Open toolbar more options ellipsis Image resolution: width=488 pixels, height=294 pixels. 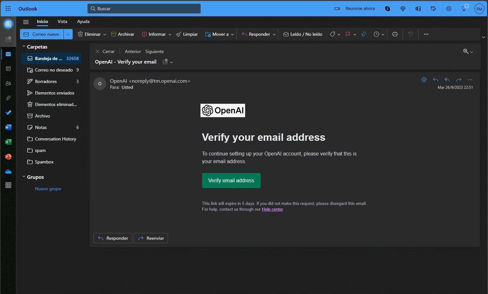[426, 34]
